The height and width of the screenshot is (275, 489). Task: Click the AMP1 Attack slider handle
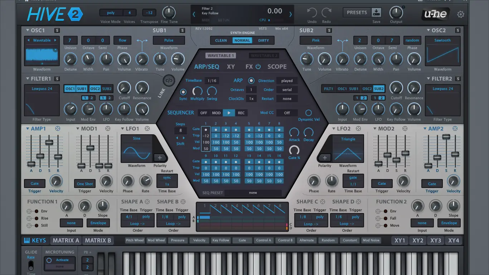coord(31,164)
